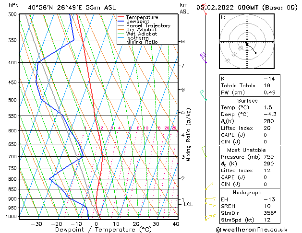This screenshot has height=233, width=302.
Task: Click the Most Unstable θε (K) value 290
Action: click(x=269, y=163)
